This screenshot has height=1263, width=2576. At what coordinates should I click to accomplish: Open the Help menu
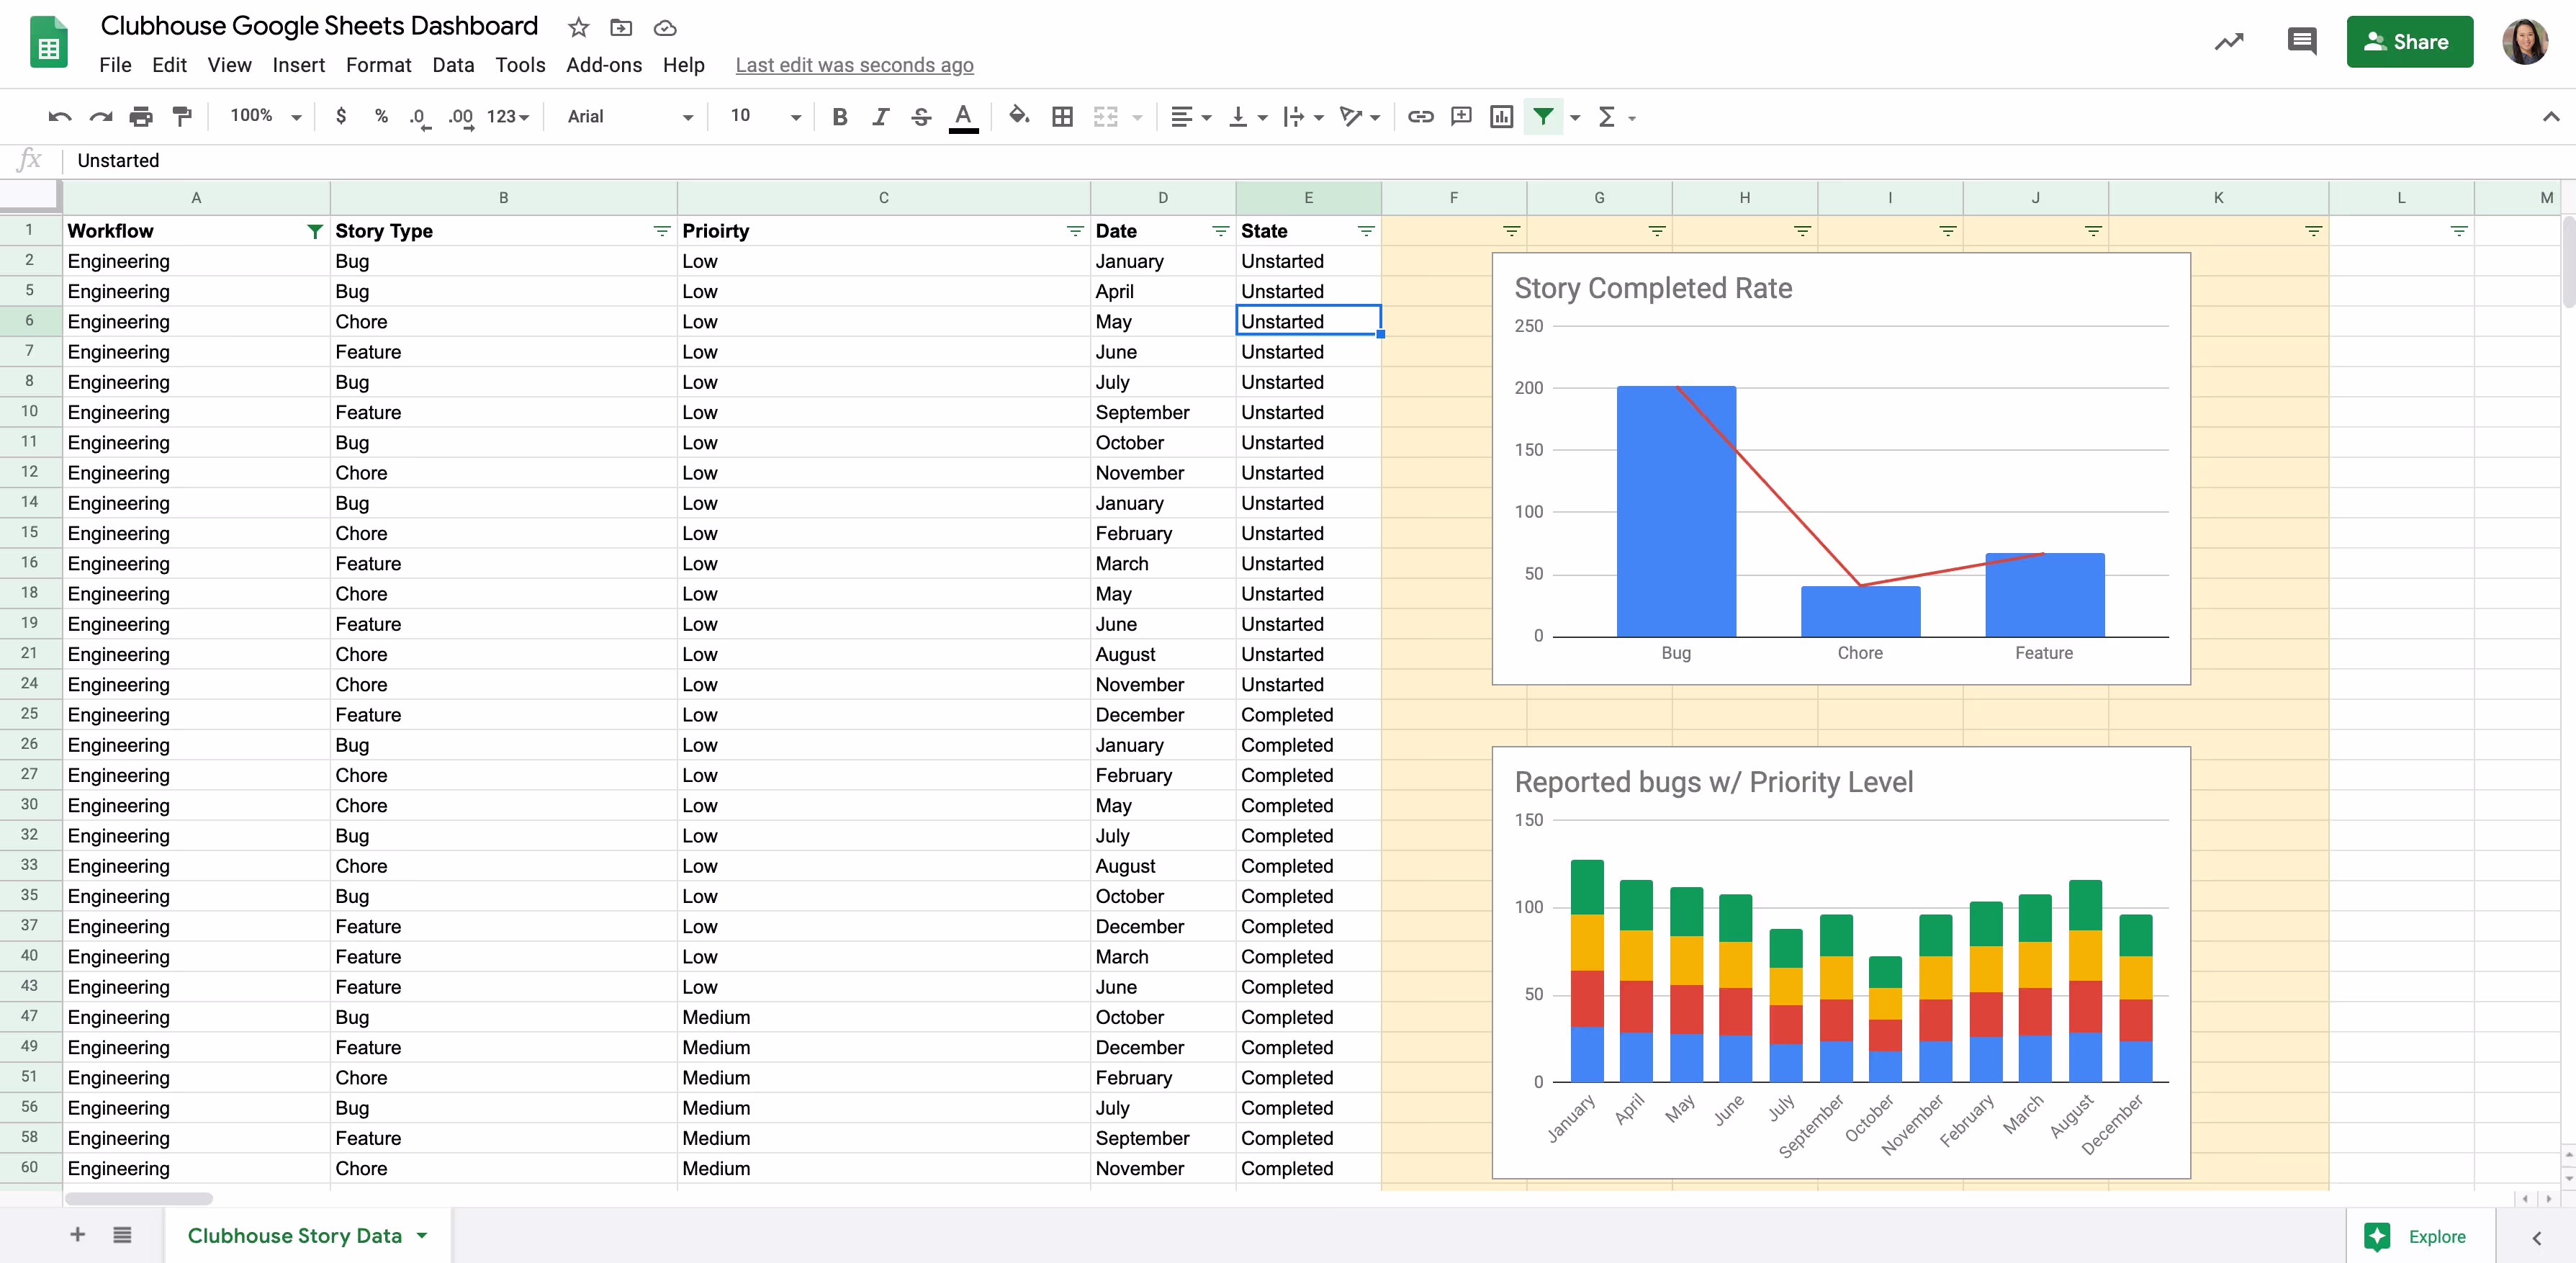click(x=683, y=65)
